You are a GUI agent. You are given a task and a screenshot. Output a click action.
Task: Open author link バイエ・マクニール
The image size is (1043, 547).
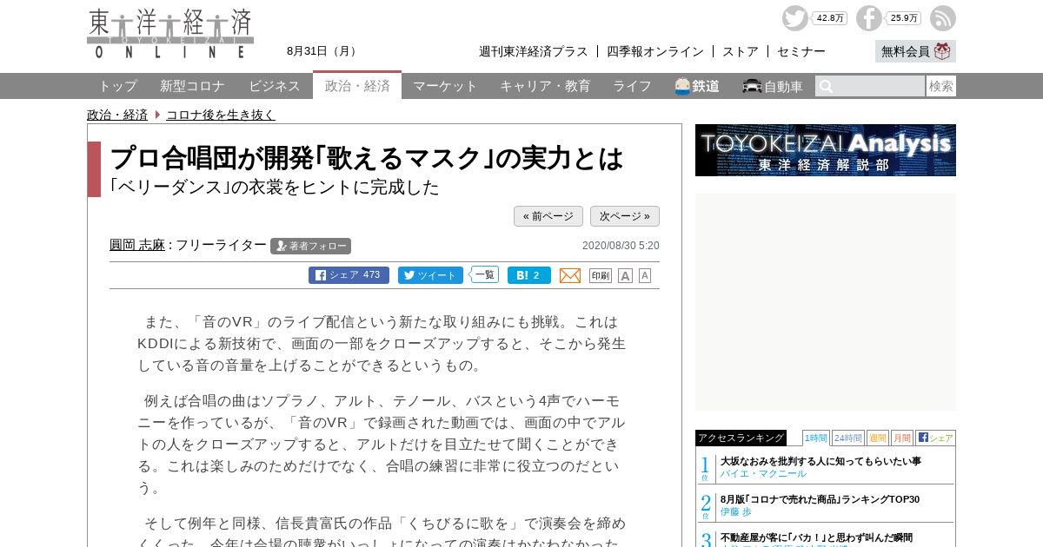763,474
